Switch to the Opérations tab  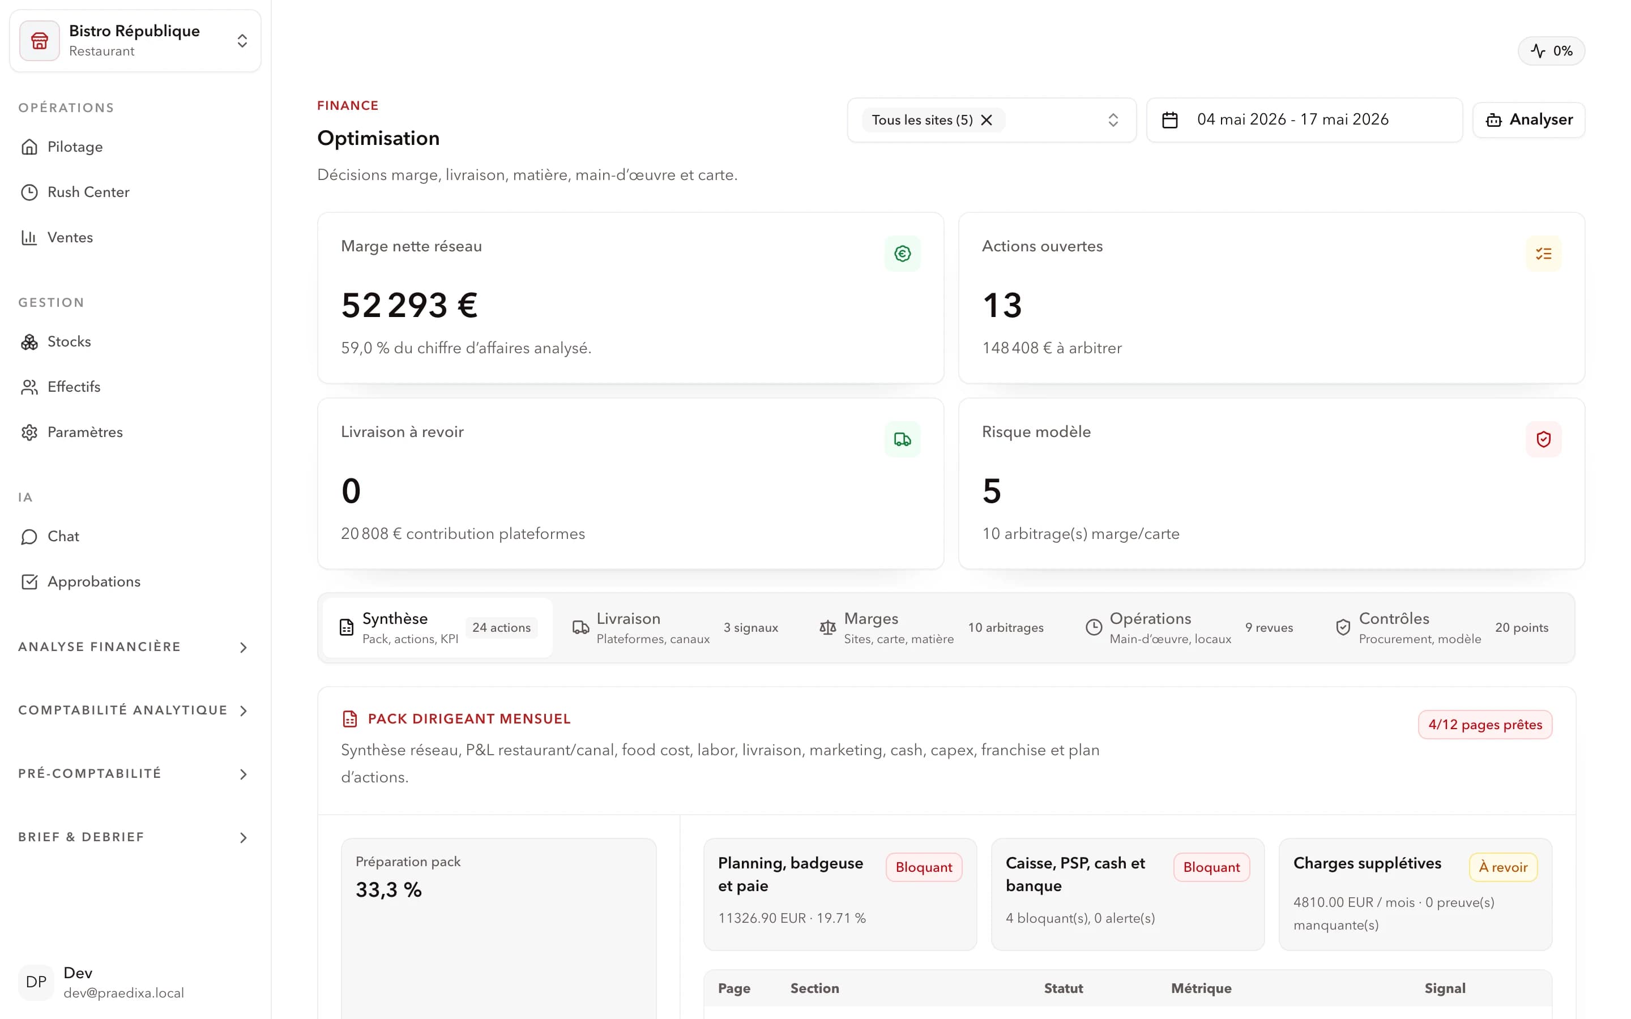(1189, 627)
